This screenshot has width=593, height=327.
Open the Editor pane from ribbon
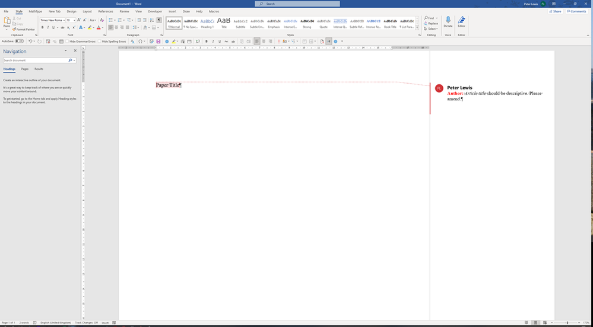[461, 22]
